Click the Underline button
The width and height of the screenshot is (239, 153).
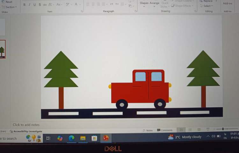[x=34, y=5]
